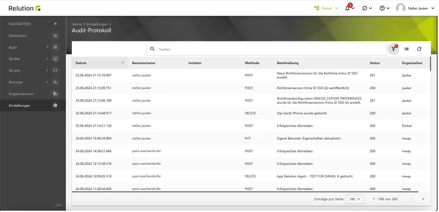Click the Skripte braces icon
This screenshot has width=439, height=212.
click(56, 70)
